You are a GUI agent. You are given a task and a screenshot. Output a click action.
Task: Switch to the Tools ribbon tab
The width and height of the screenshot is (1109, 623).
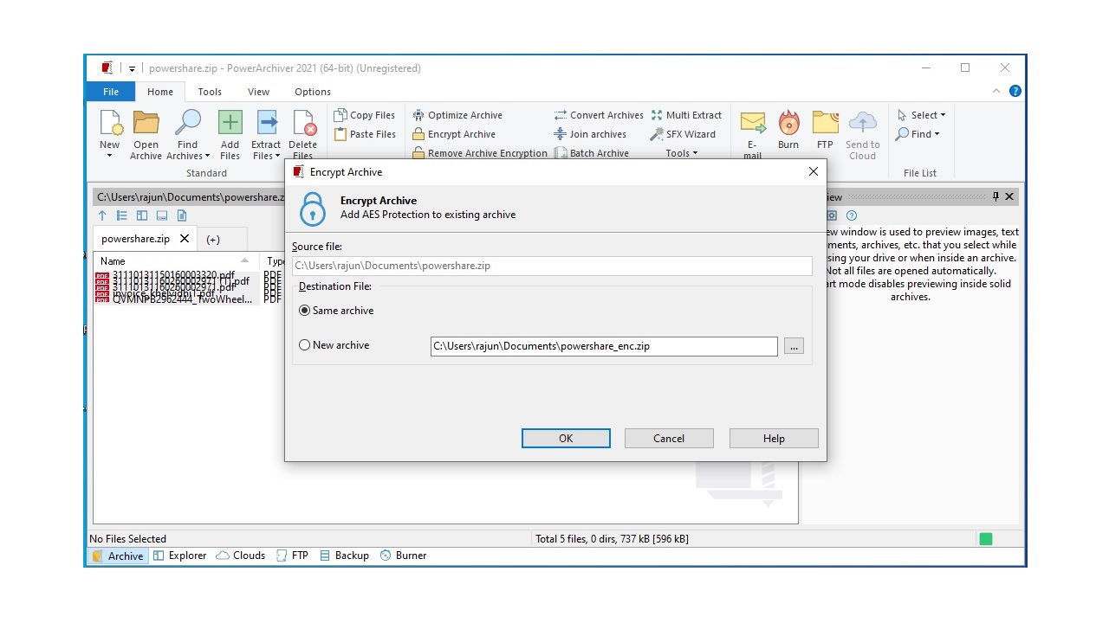click(210, 92)
